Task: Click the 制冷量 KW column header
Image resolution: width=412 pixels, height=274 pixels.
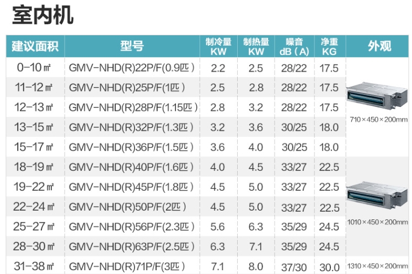Action: (x=218, y=46)
